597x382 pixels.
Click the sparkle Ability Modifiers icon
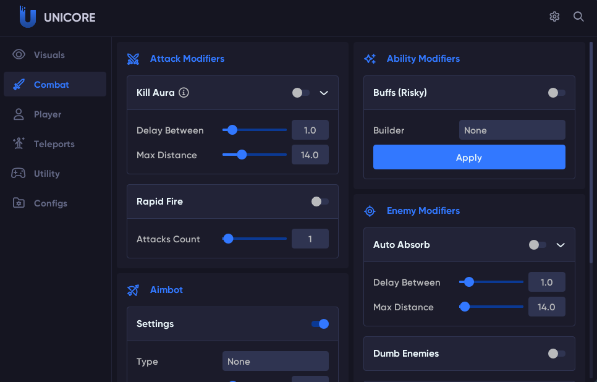click(x=370, y=59)
